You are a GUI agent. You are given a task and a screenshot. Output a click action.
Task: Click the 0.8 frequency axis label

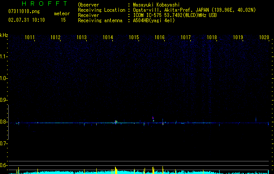pos(3,122)
